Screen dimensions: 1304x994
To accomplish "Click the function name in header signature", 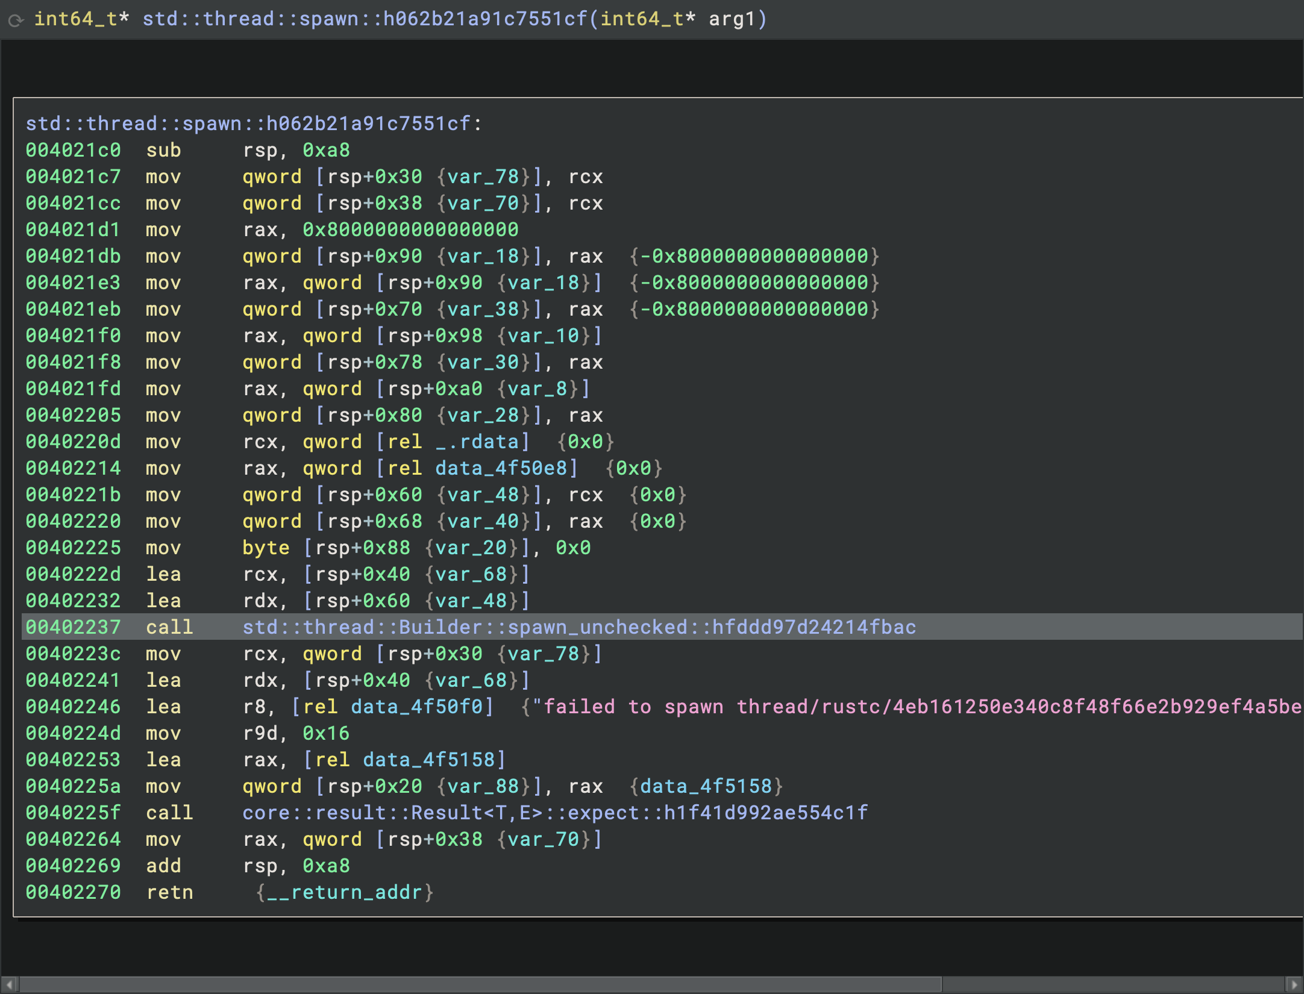I will [x=364, y=19].
